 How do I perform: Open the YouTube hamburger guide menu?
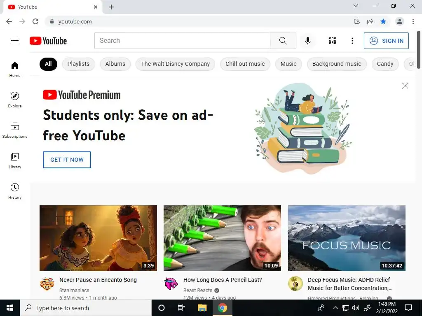[x=15, y=41]
